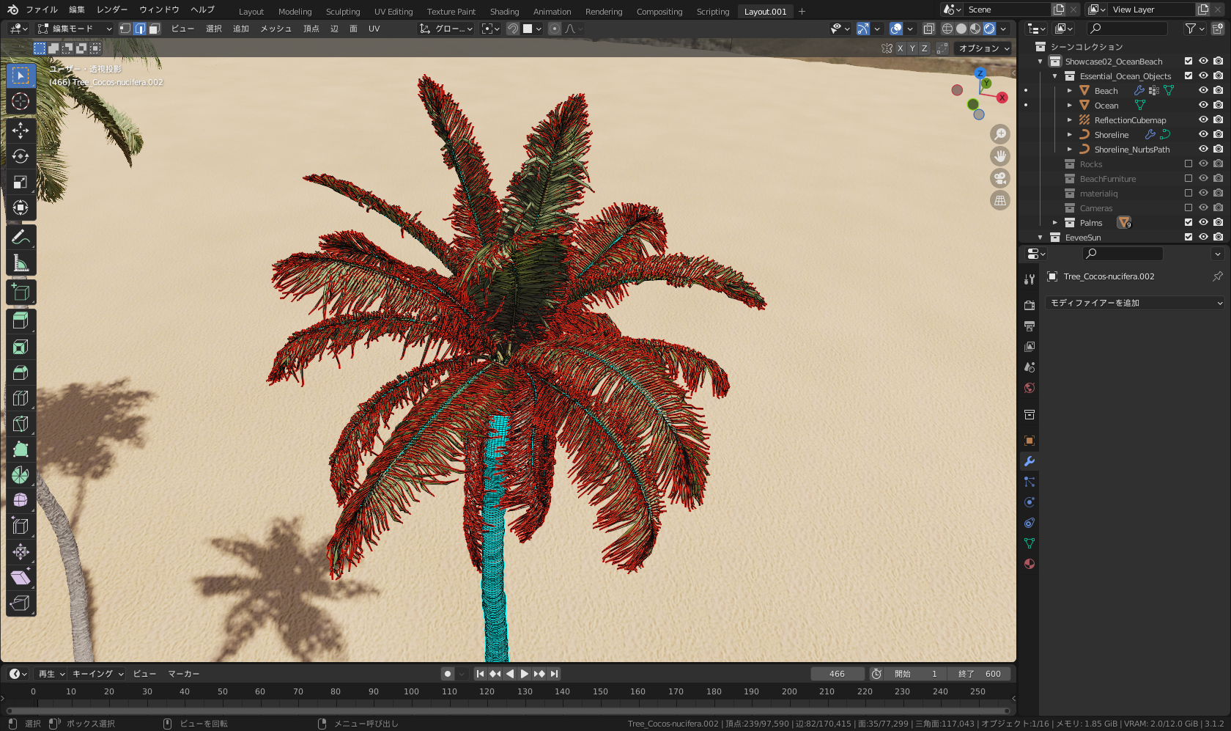The width and height of the screenshot is (1231, 731).
Task: Activate the Measure tool
Action: coord(21,262)
